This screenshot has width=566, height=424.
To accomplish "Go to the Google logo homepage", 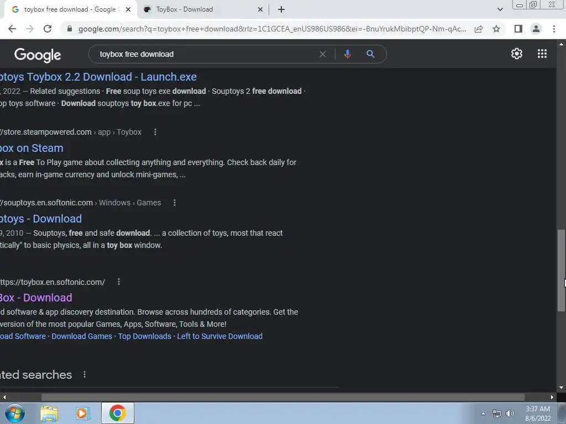I will tap(38, 55).
